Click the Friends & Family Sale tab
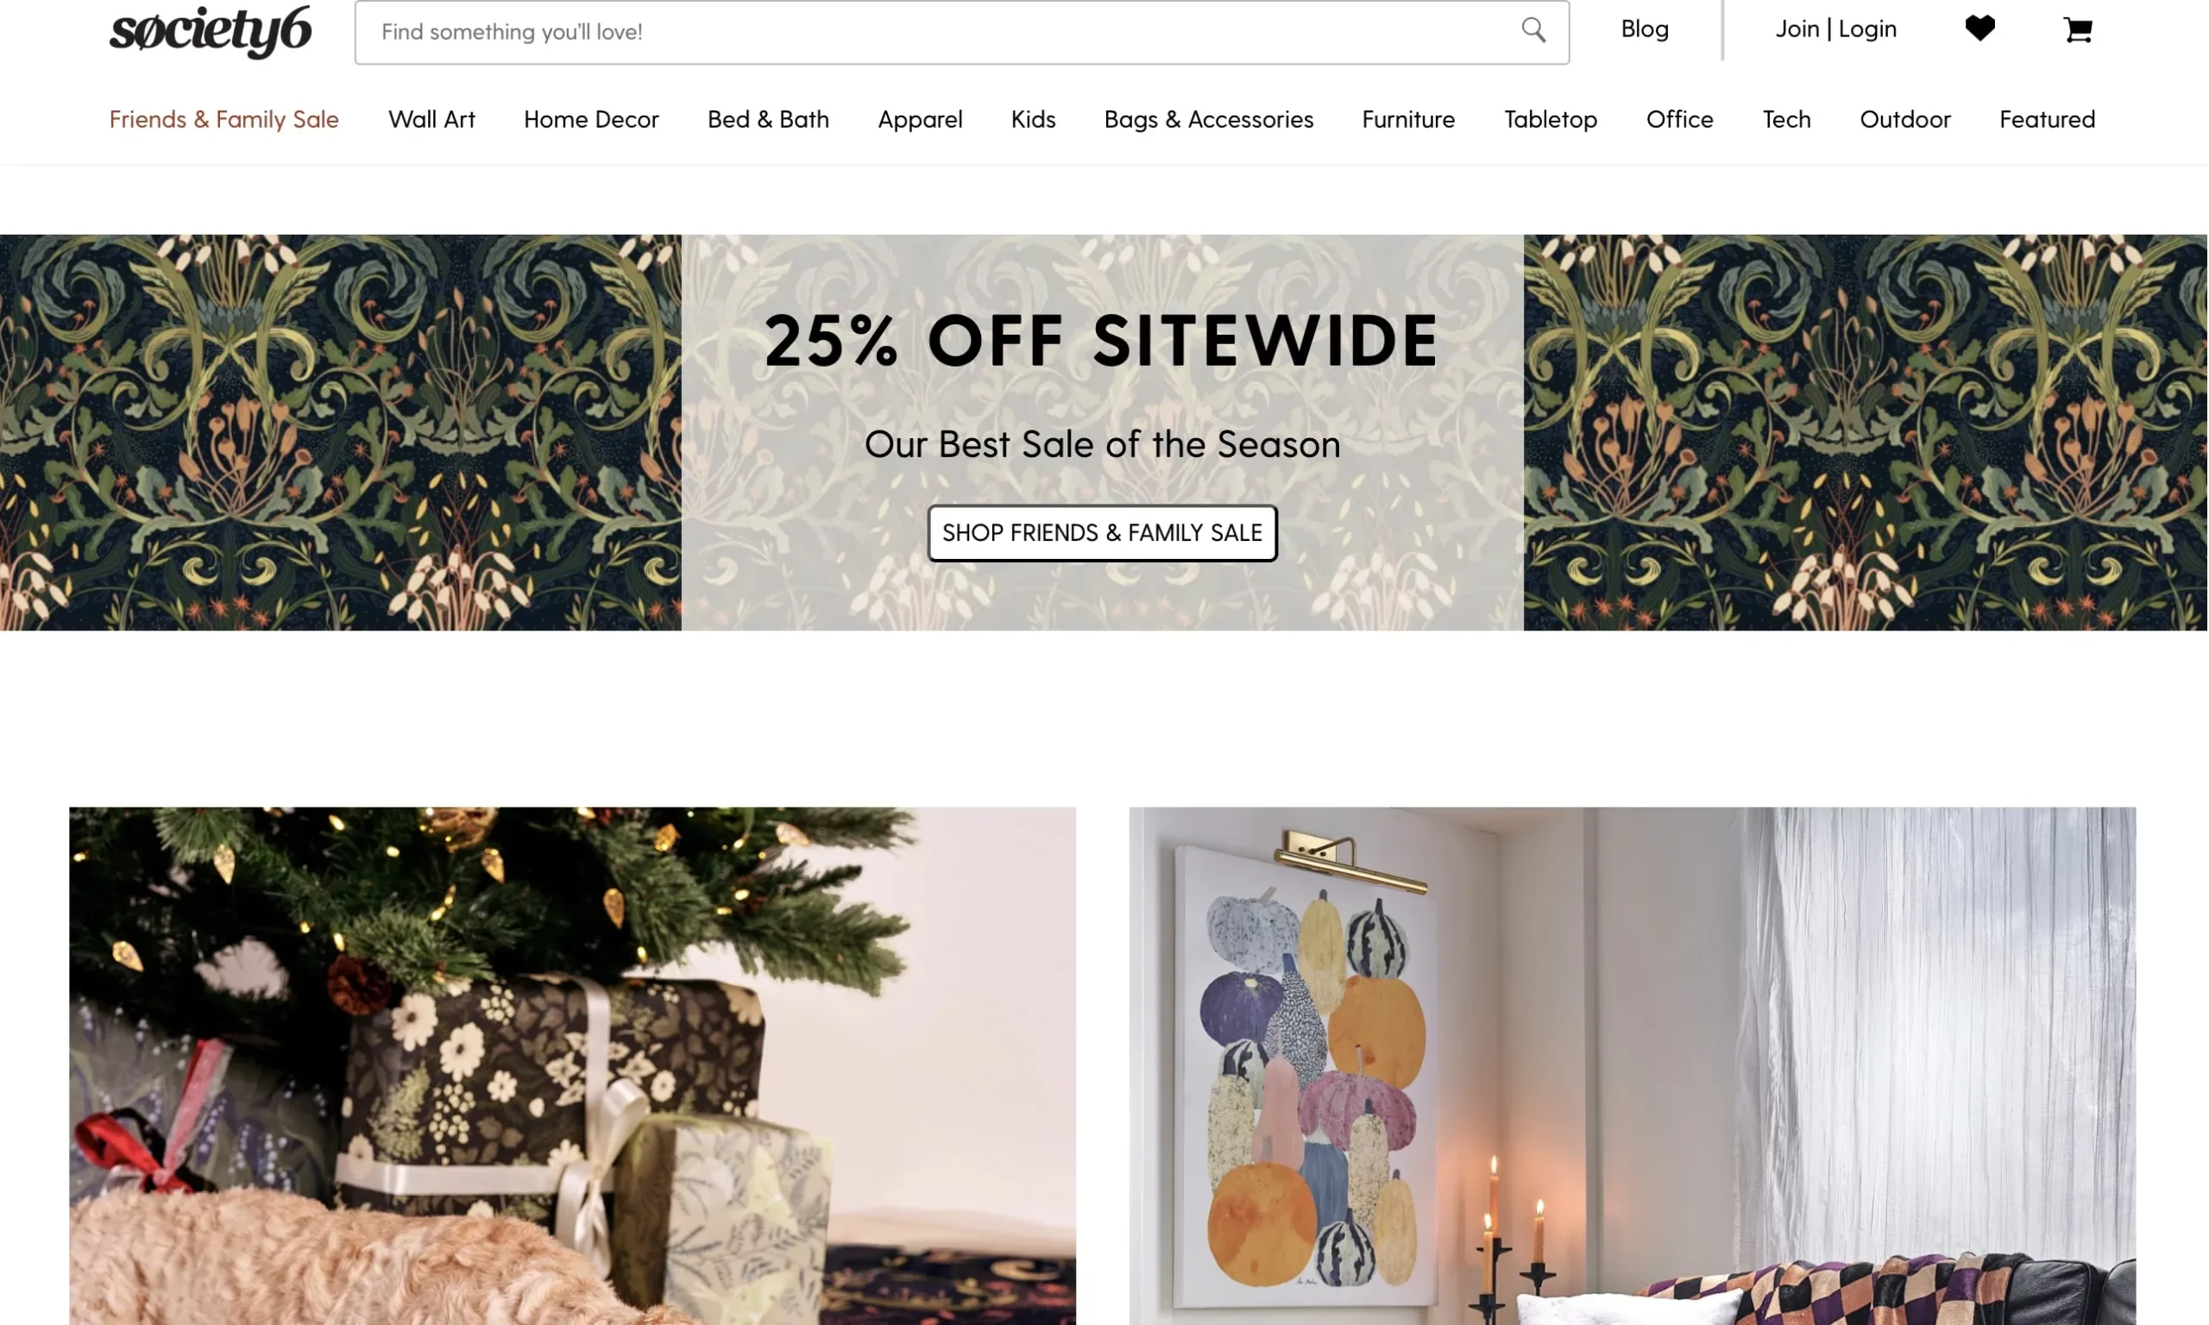 pyautogui.click(x=223, y=118)
